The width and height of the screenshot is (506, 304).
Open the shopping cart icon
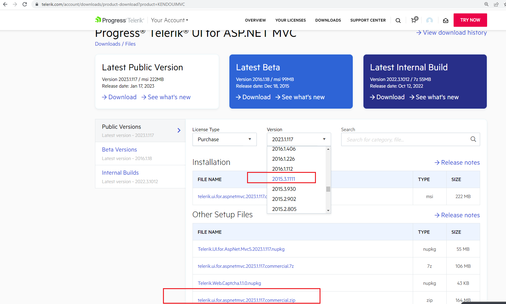click(x=414, y=20)
